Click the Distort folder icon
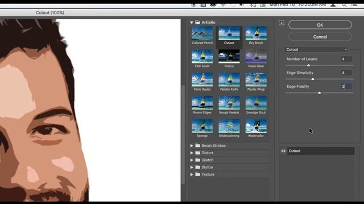This screenshot has height=204, width=364. click(198, 152)
